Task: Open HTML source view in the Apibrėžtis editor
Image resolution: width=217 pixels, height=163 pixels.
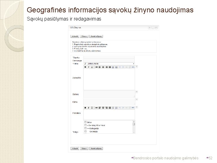Action: (133, 67)
